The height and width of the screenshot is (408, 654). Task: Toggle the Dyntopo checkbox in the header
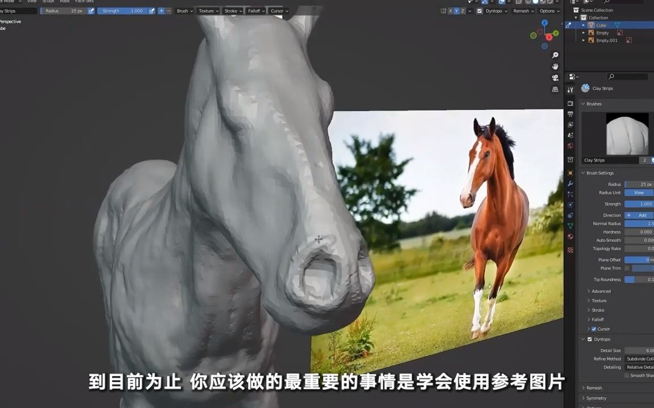(x=480, y=10)
